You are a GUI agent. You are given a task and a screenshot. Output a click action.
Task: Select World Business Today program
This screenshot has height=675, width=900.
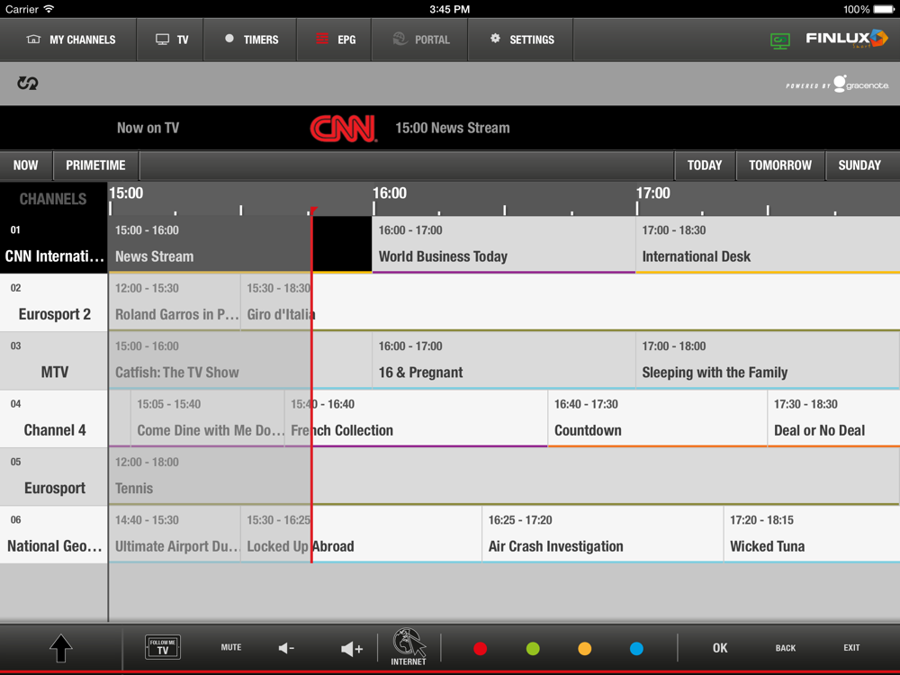(503, 245)
